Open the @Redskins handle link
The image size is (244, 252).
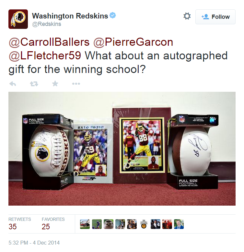tap(47, 24)
